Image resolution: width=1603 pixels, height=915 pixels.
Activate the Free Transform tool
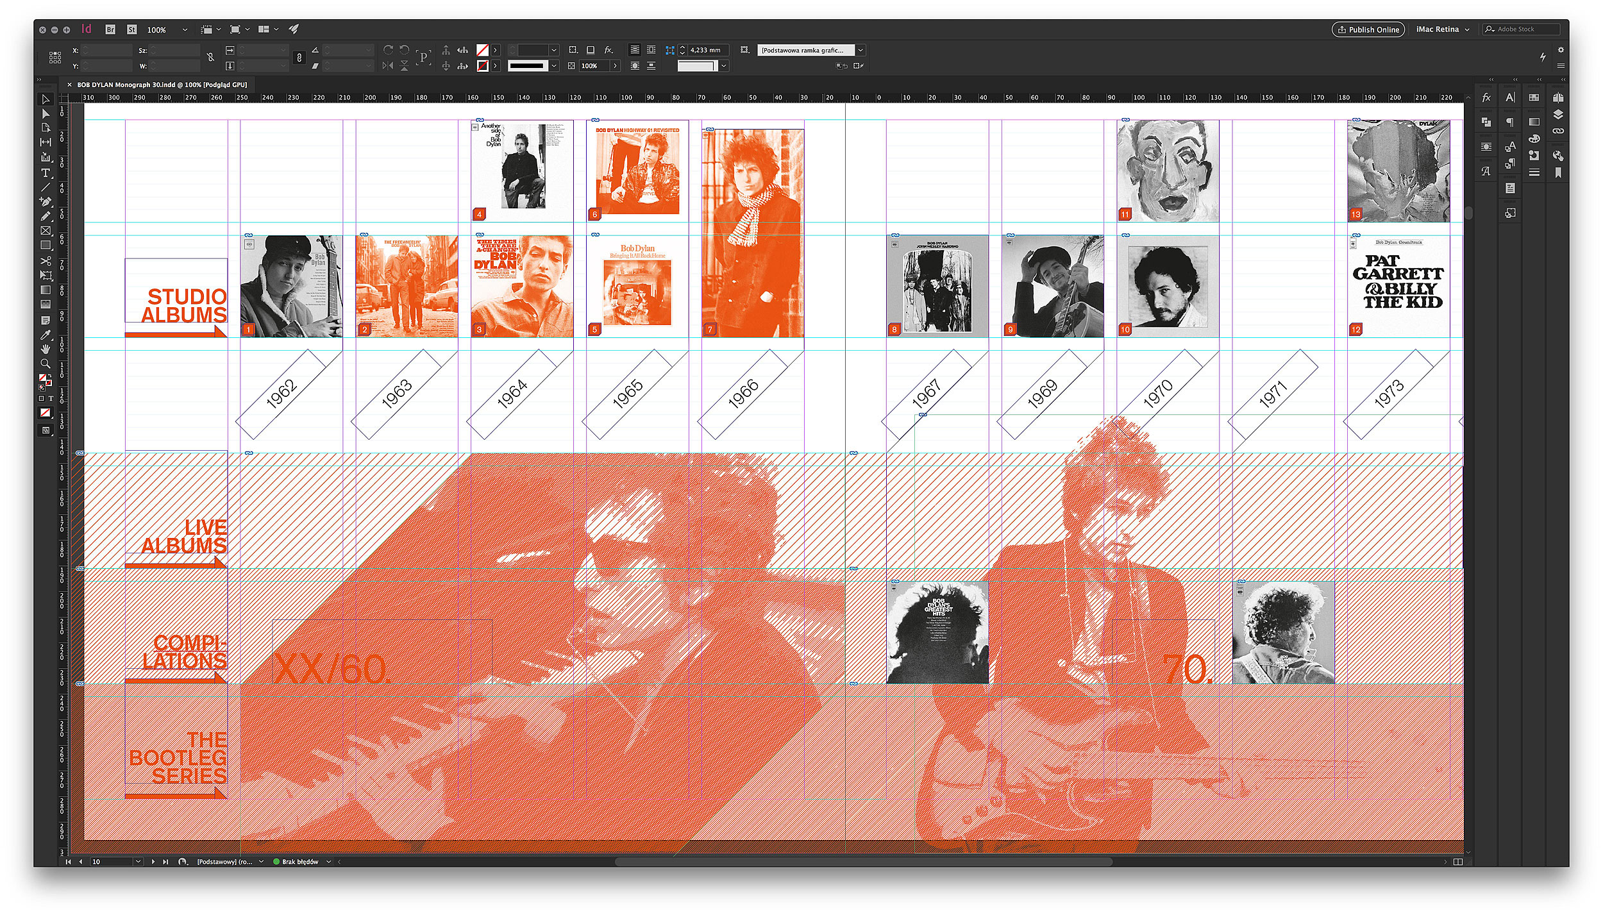click(x=46, y=275)
